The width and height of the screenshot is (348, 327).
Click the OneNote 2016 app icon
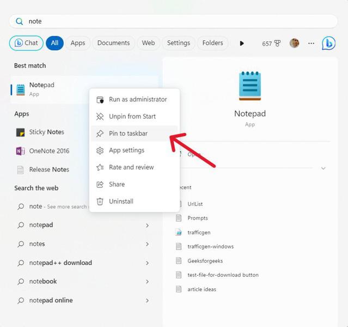pyautogui.click(x=20, y=151)
